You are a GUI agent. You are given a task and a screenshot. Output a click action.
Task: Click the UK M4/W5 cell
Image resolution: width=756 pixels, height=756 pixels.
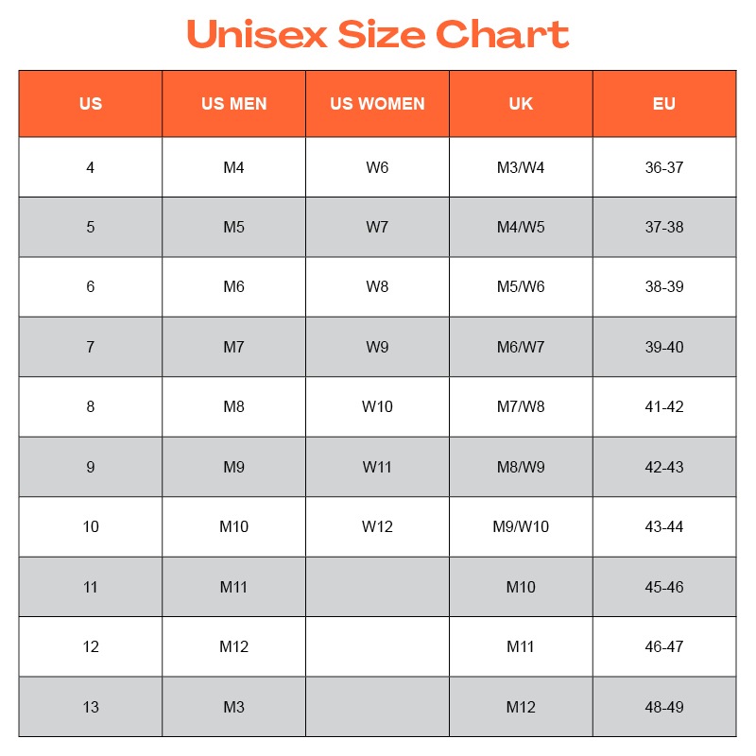click(x=521, y=227)
